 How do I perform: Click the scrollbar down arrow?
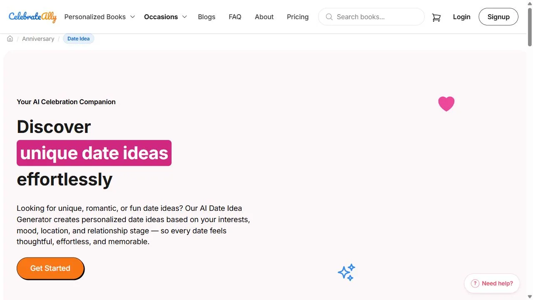(530, 296)
